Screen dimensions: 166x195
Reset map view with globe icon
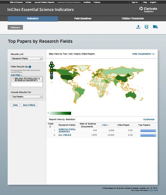pyautogui.click(x=51, y=75)
